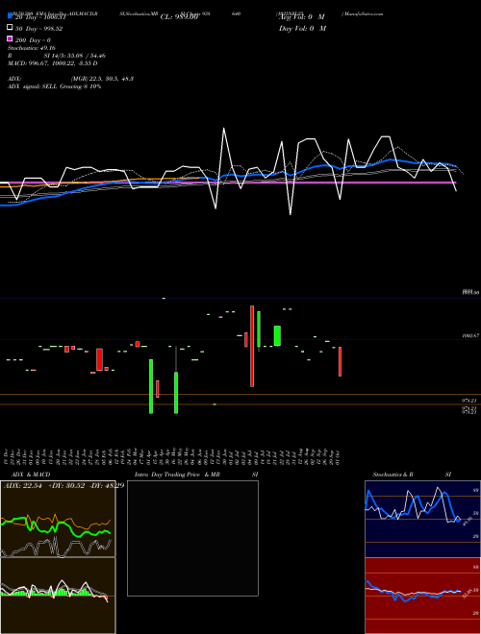
Task: Click the 'Day Vol: 0 M' label
Action: [x=302, y=28]
